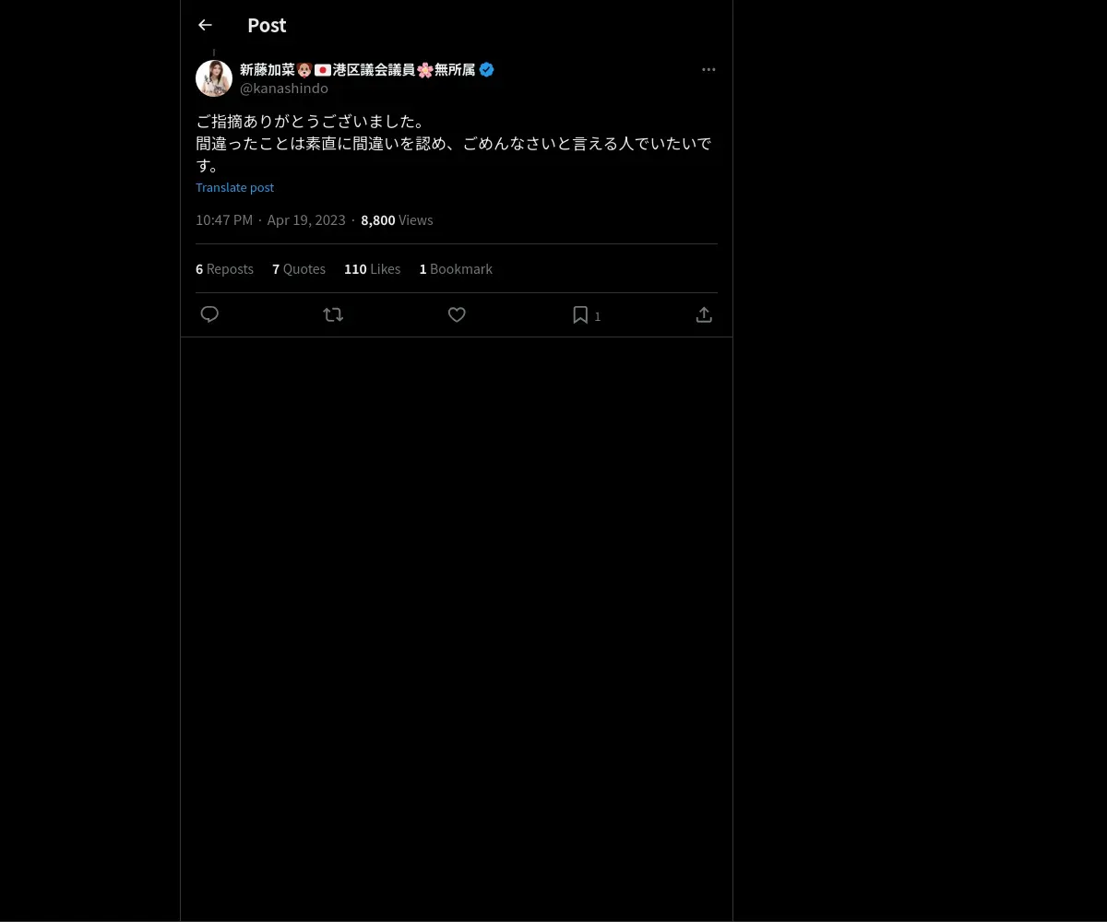Viewport: 1107px width, 922px height.
Task: Click the blue verified badge
Action: point(486,69)
